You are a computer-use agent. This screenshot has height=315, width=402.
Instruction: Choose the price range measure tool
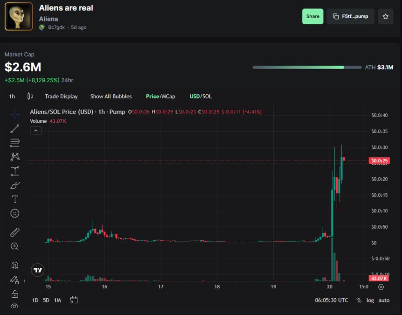point(15,171)
